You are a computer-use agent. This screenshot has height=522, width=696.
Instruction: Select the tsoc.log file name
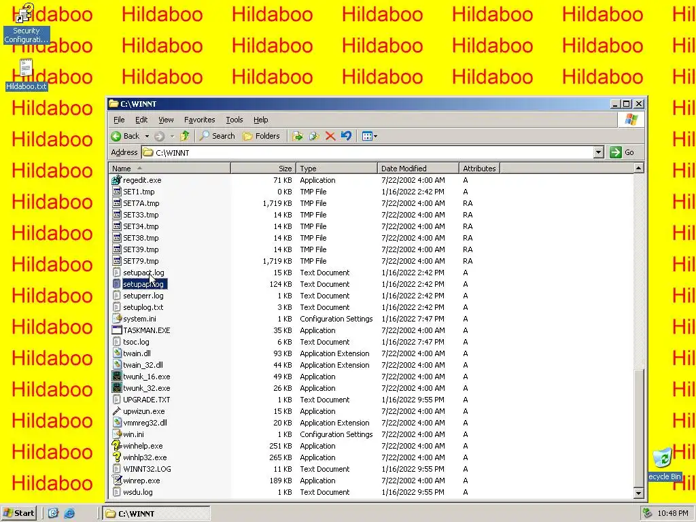point(136,342)
